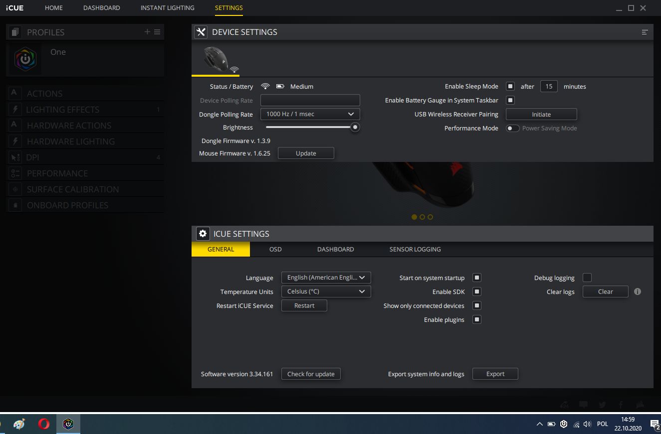661x434 pixels.
Task: Open the Language dropdown
Action: [326, 278]
